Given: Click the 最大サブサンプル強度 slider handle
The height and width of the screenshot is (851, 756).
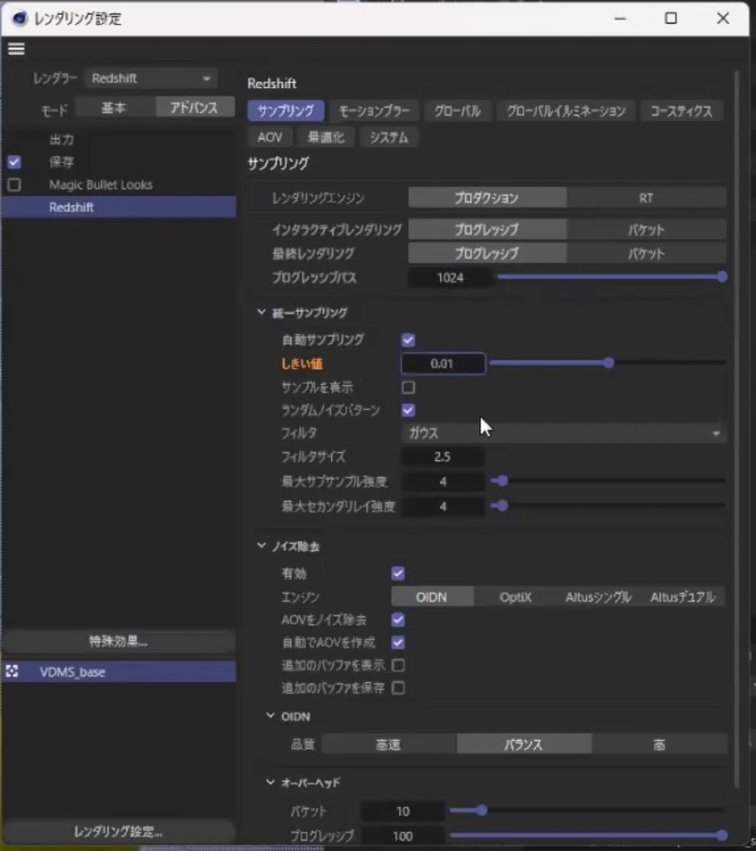Looking at the screenshot, I should click(x=502, y=481).
